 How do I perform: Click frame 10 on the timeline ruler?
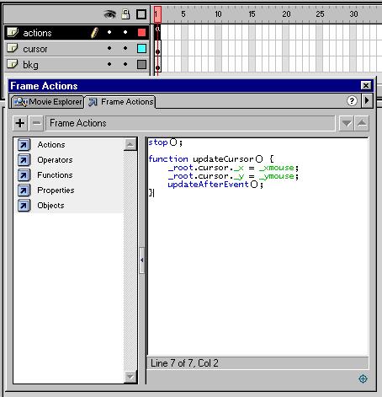(x=218, y=13)
